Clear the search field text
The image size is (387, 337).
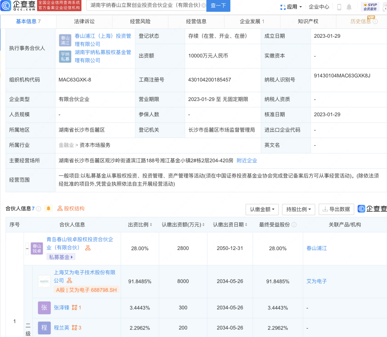pos(203,5)
